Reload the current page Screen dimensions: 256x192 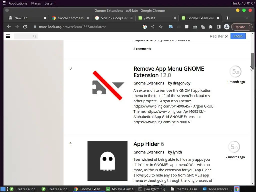click(25, 27)
